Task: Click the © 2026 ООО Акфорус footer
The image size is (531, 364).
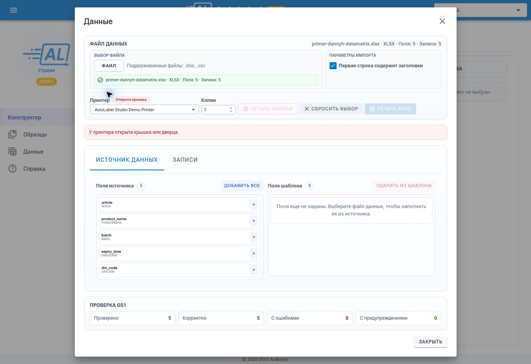Action: (265, 360)
